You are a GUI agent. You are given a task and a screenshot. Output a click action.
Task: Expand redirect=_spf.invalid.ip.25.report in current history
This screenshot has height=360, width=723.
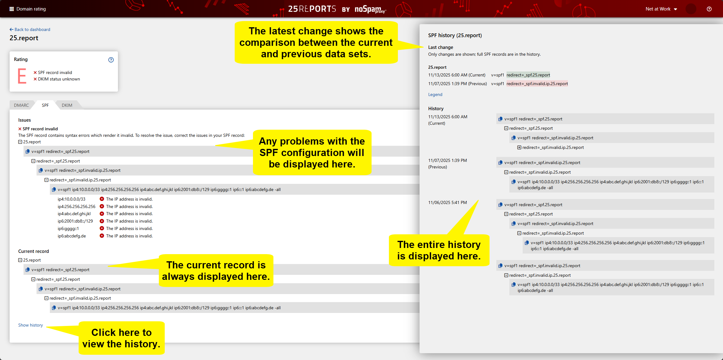(519, 147)
